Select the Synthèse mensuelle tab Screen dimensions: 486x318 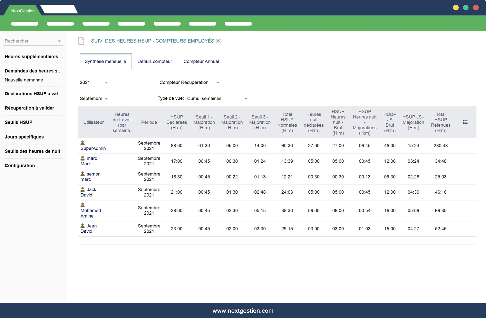pos(105,62)
